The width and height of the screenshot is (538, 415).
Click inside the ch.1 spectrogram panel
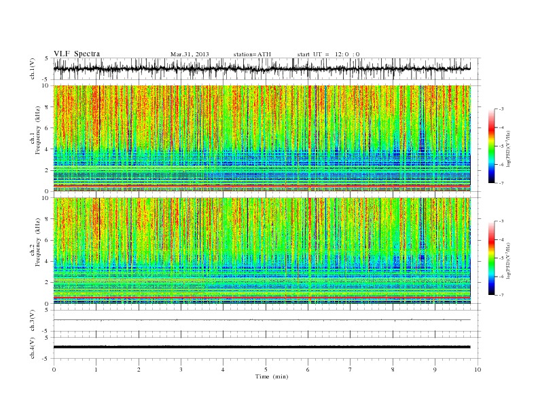click(262, 138)
